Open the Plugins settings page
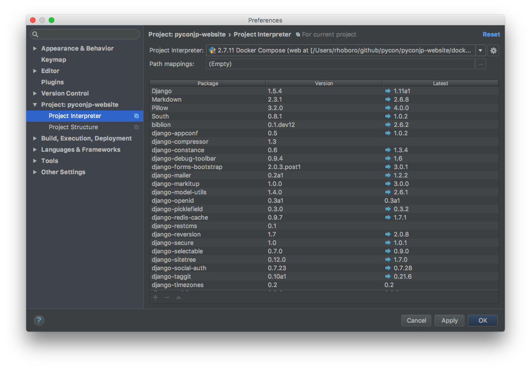 tap(52, 82)
